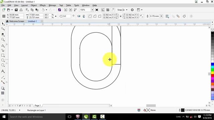Viewport: 214px width, 120px height.
Task: Click the Page 1 tab
Action: click(x=37, y=105)
